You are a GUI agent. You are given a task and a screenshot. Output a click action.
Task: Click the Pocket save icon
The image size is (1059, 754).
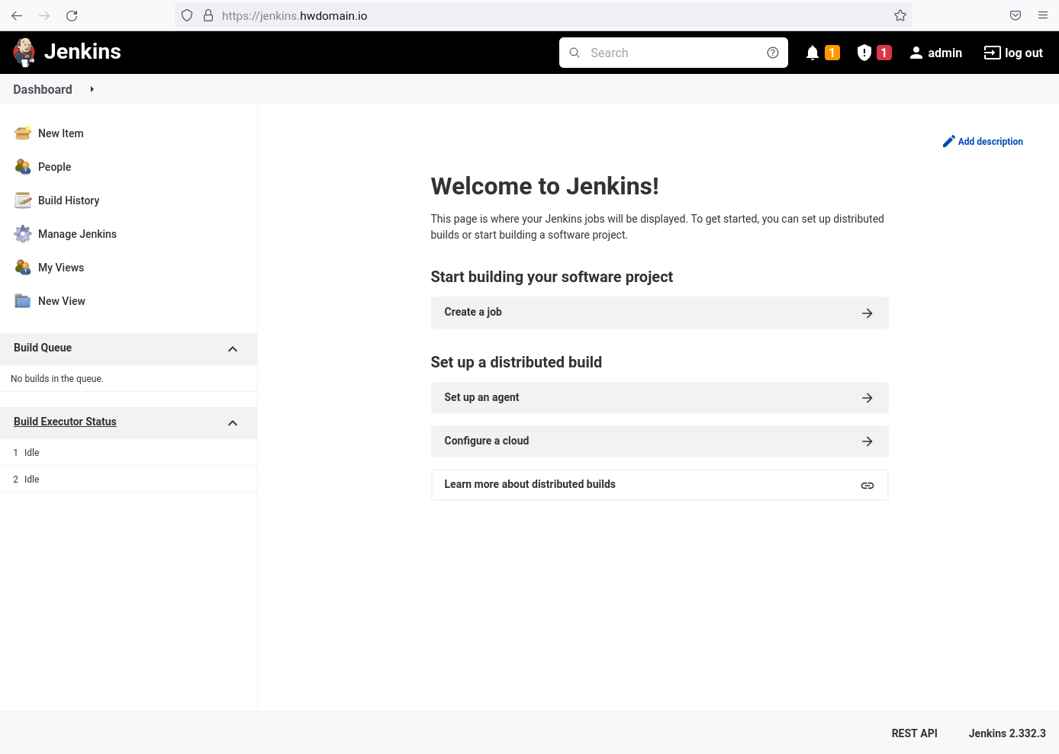pyautogui.click(x=1016, y=15)
